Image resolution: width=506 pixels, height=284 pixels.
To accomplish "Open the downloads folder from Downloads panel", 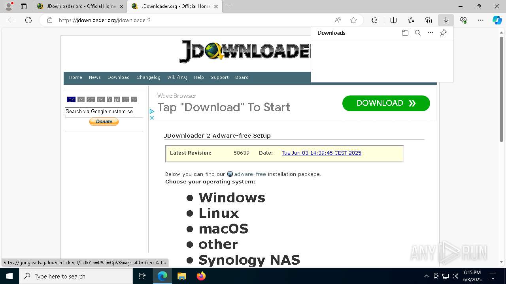I will (405, 33).
